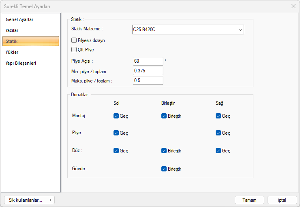Toggle the Düz Birleştir checkbox
The height and width of the screenshot is (207, 300).
(x=164, y=151)
